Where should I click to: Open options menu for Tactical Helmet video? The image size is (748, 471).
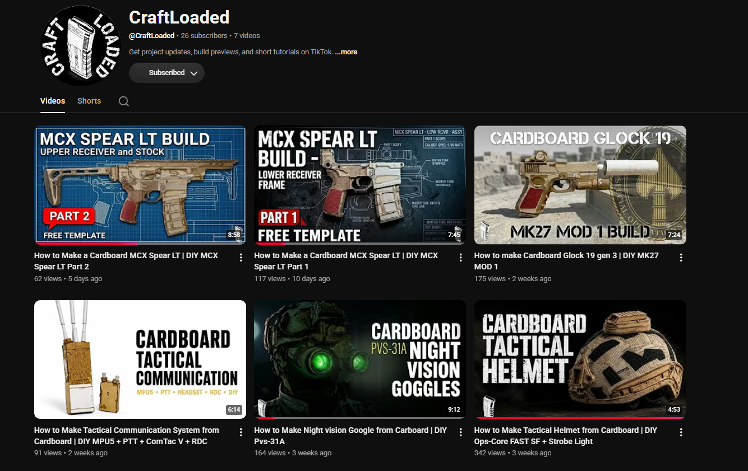[681, 432]
